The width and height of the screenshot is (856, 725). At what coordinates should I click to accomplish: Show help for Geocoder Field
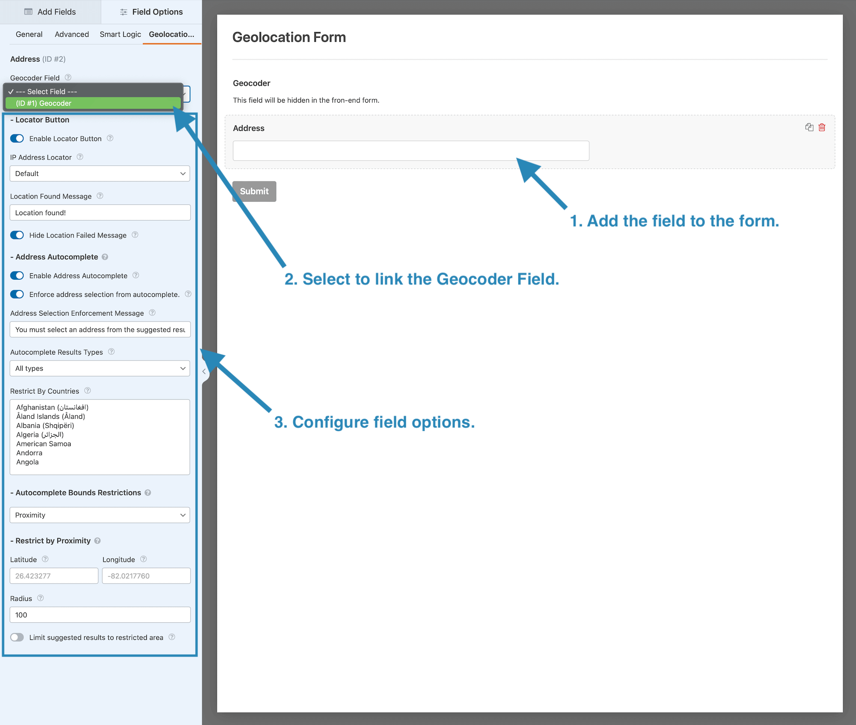click(x=68, y=77)
